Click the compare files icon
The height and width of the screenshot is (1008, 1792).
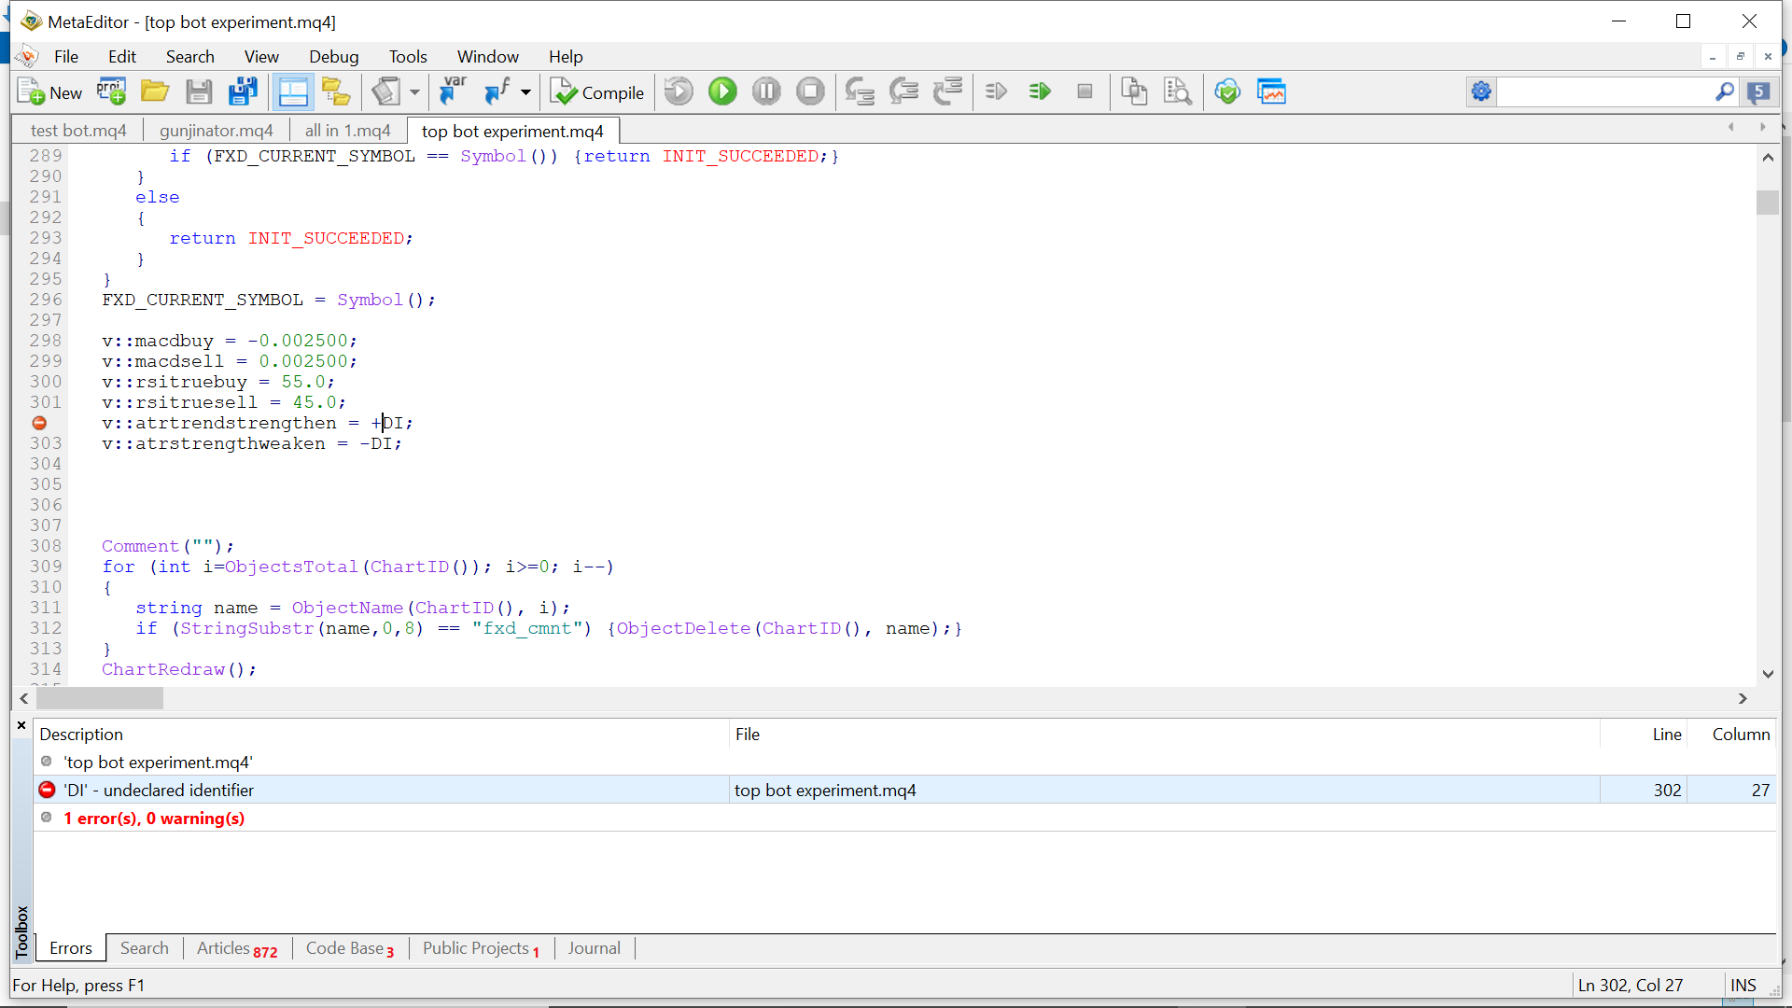[1134, 92]
